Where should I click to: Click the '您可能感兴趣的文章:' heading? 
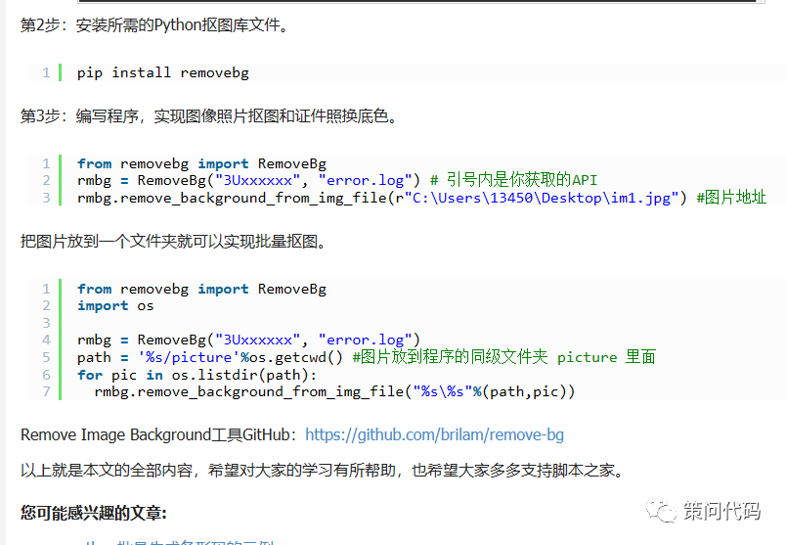[94, 513]
